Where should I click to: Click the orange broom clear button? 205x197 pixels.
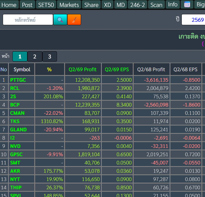74,20
